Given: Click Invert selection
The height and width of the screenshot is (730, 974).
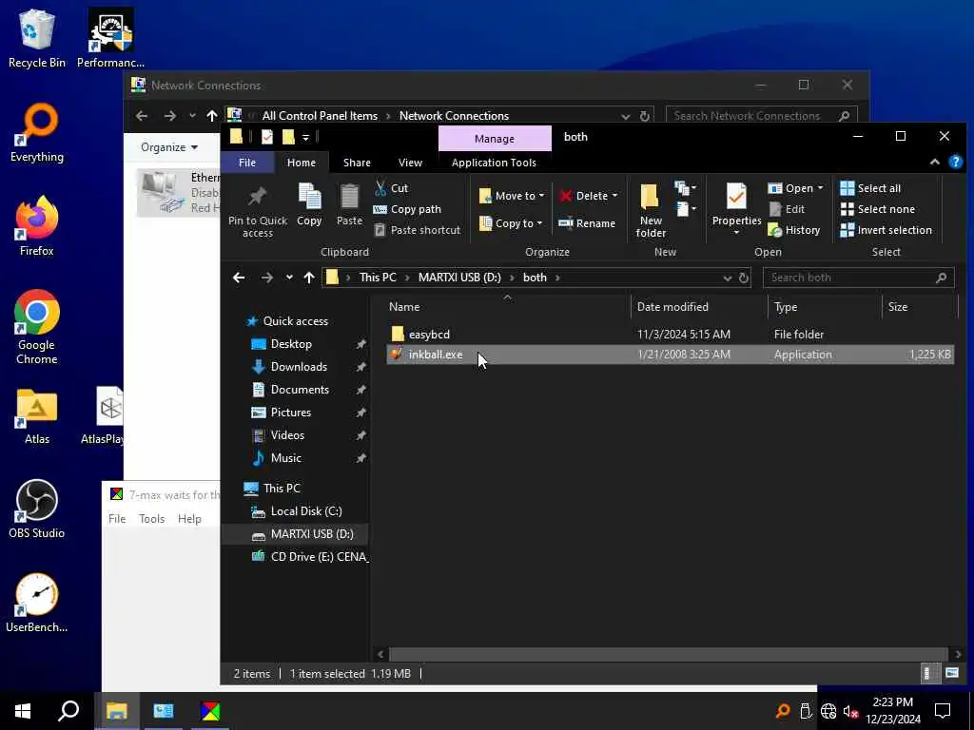Looking at the screenshot, I should point(886,230).
